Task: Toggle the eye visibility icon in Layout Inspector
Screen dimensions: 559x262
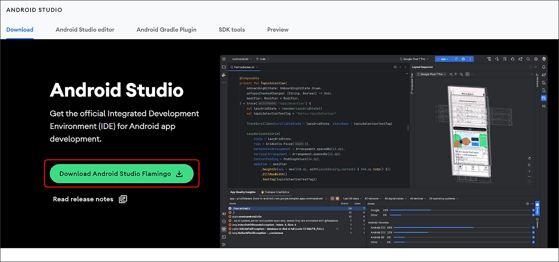Action: 451,74
